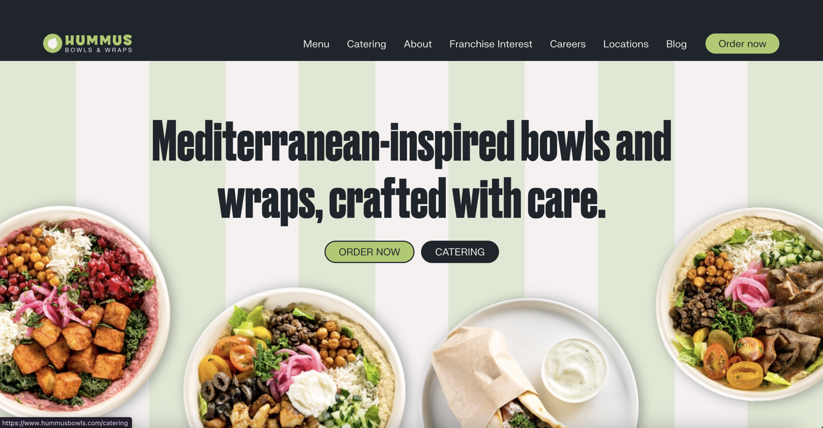Screen dimensions: 823x428
Task: Go to the Blog link
Action: point(676,44)
